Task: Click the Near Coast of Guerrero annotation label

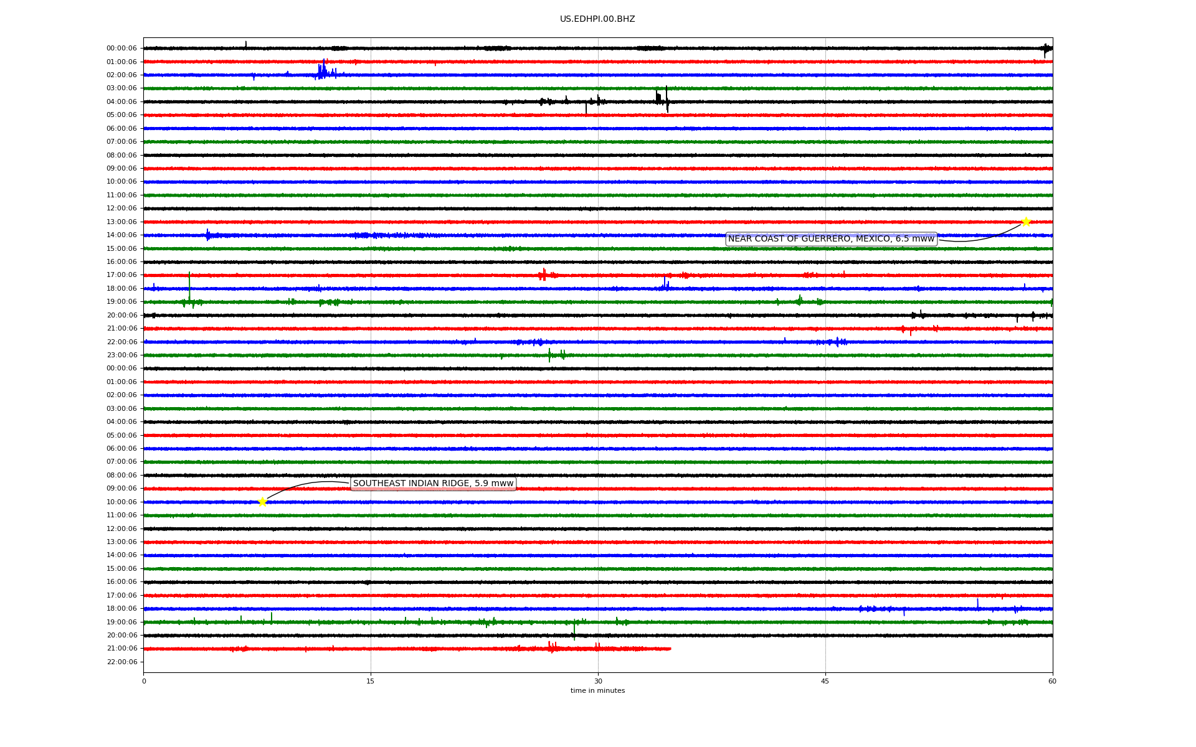Action: point(831,239)
